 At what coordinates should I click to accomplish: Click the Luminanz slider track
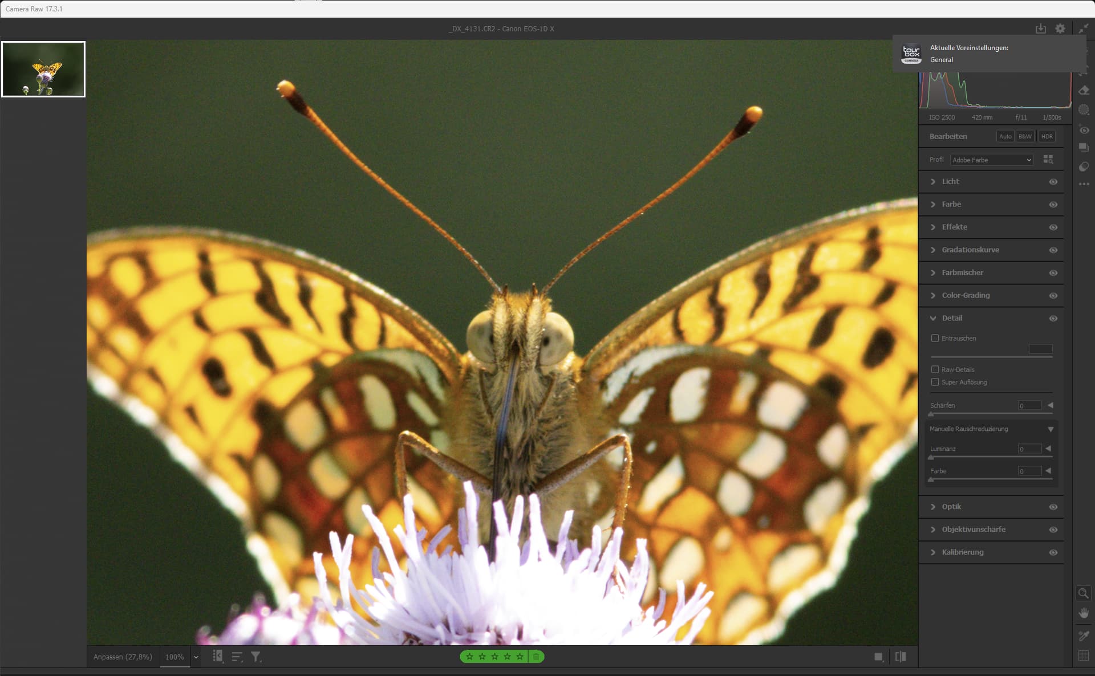(991, 457)
